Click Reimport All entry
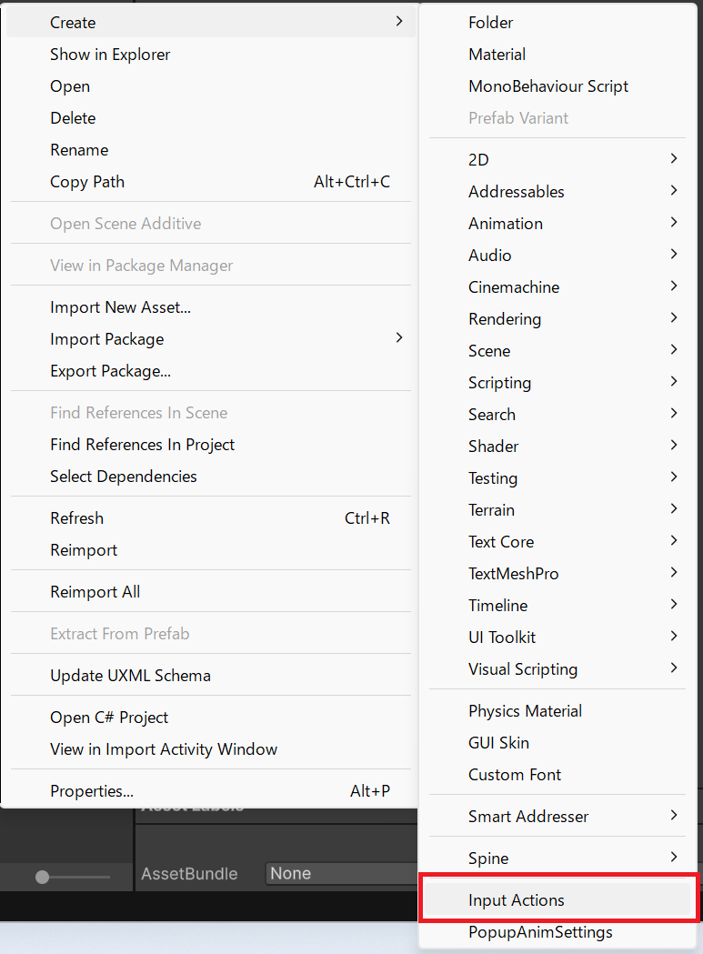 click(95, 592)
